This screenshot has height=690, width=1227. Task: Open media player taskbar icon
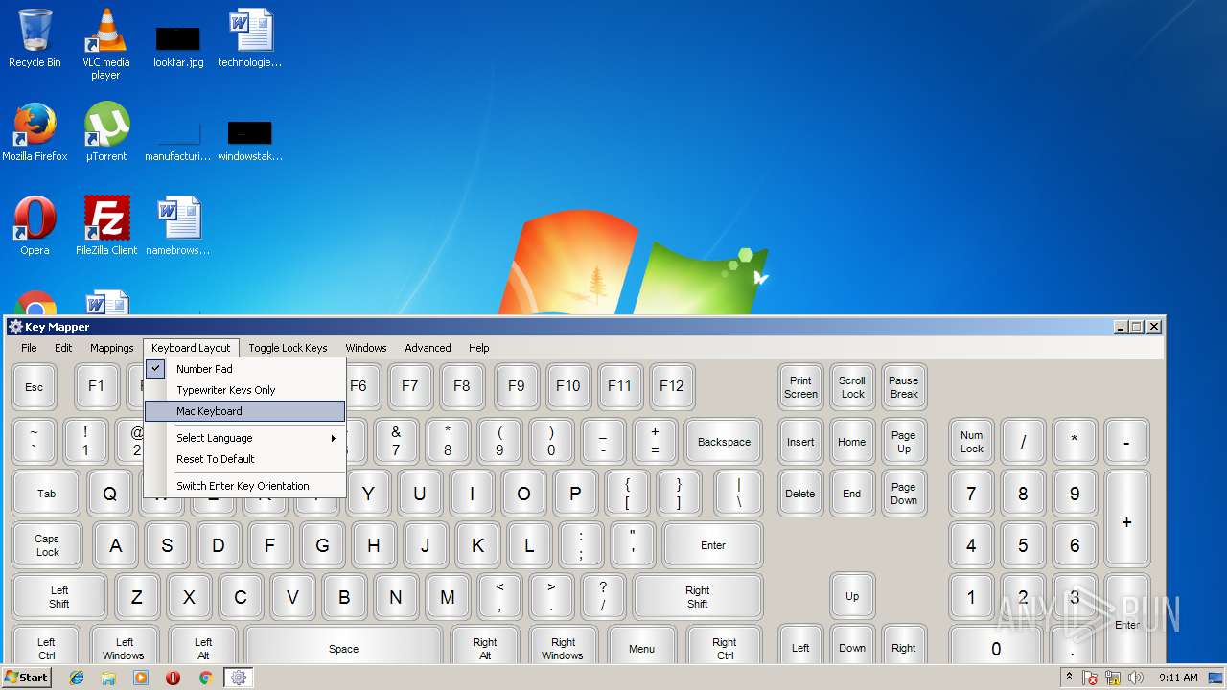coord(141,678)
